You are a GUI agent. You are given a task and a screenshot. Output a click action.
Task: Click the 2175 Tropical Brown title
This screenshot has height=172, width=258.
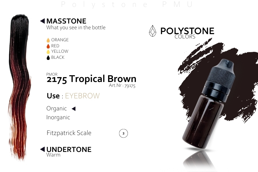[91, 79]
